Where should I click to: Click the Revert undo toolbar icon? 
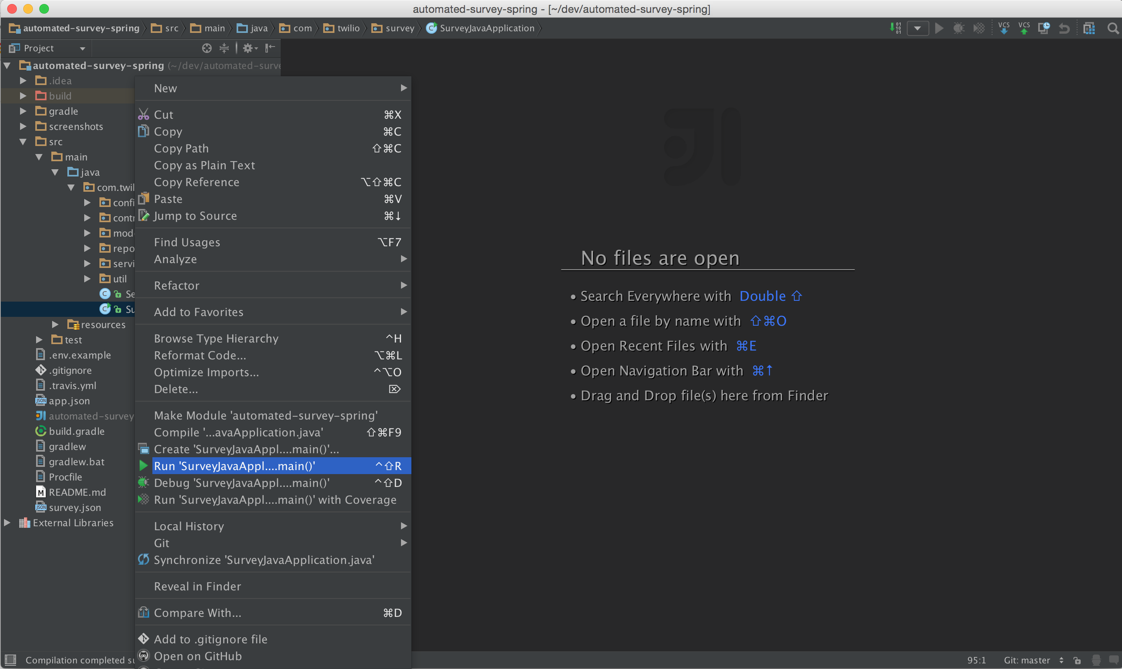pyautogui.click(x=1064, y=28)
